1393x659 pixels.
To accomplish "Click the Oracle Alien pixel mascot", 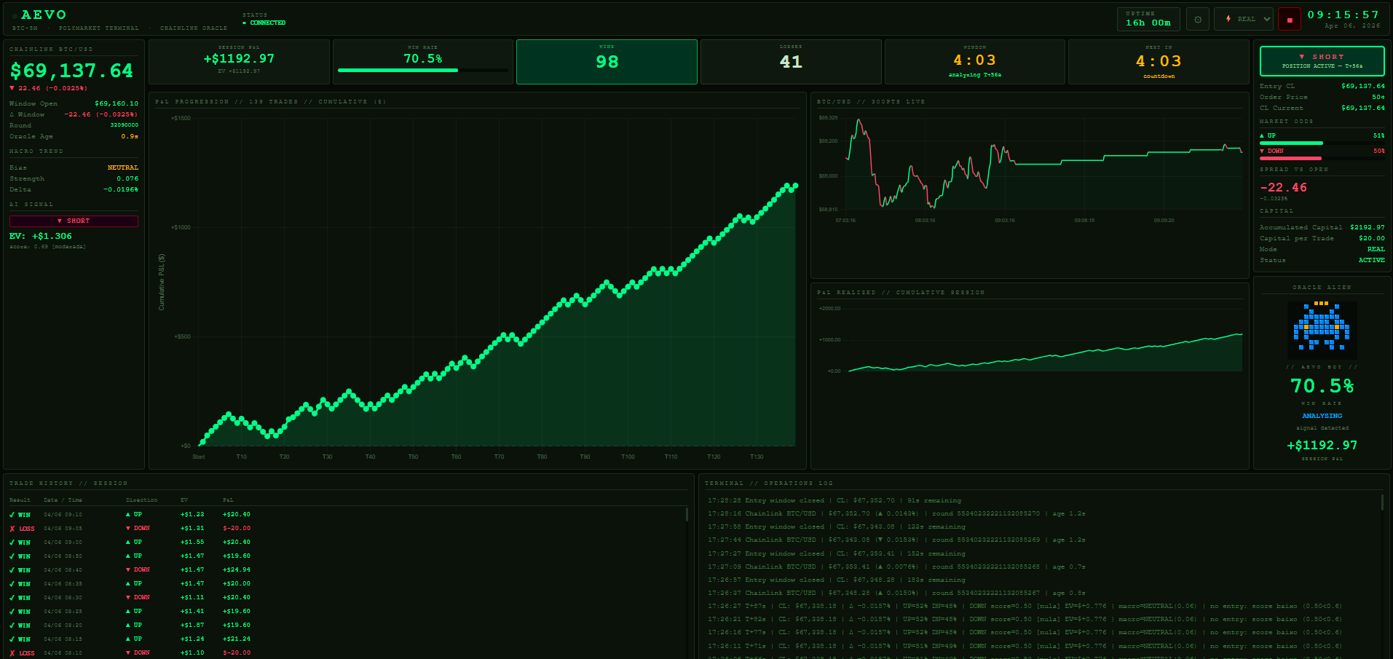I will click(1322, 326).
